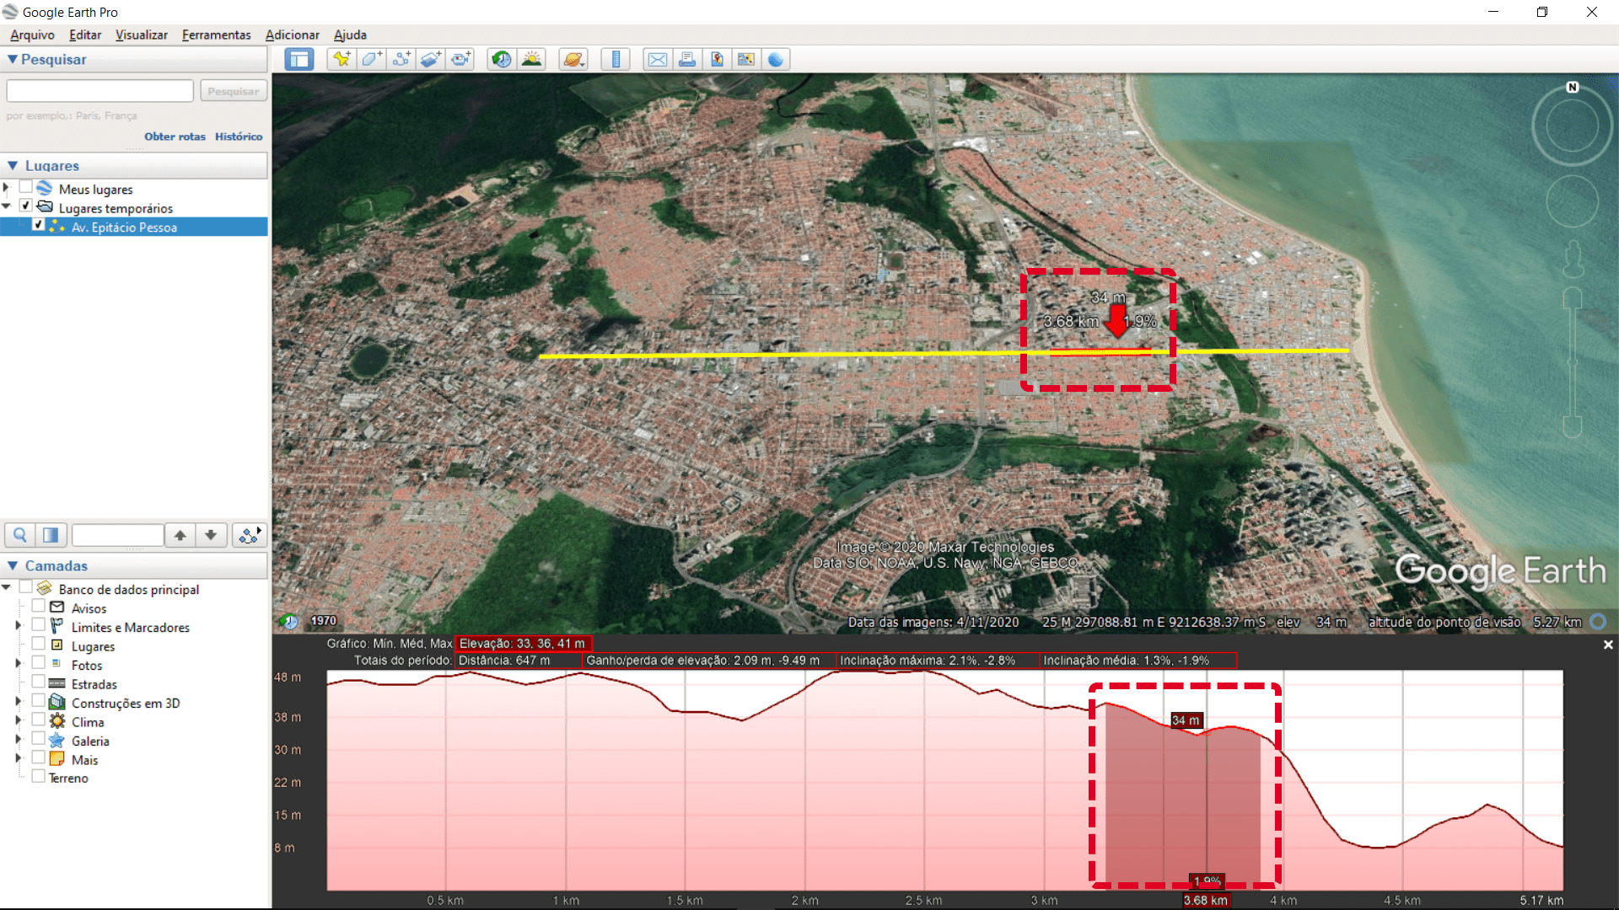This screenshot has width=1619, height=910.
Task: Open the Add Polygon tool
Action: [x=371, y=59]
